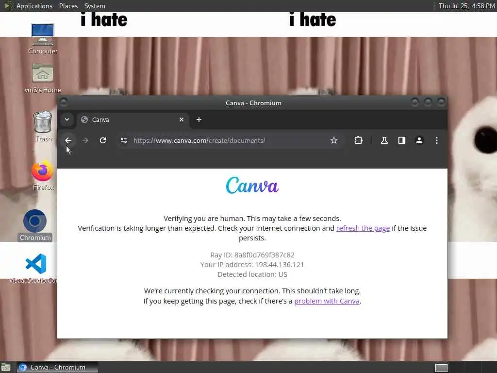Click the 'problem with Canva' link
497x373 pixels.
point(327,301)
